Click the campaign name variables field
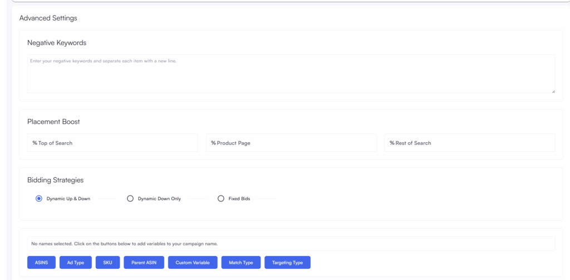 point(291,243)
